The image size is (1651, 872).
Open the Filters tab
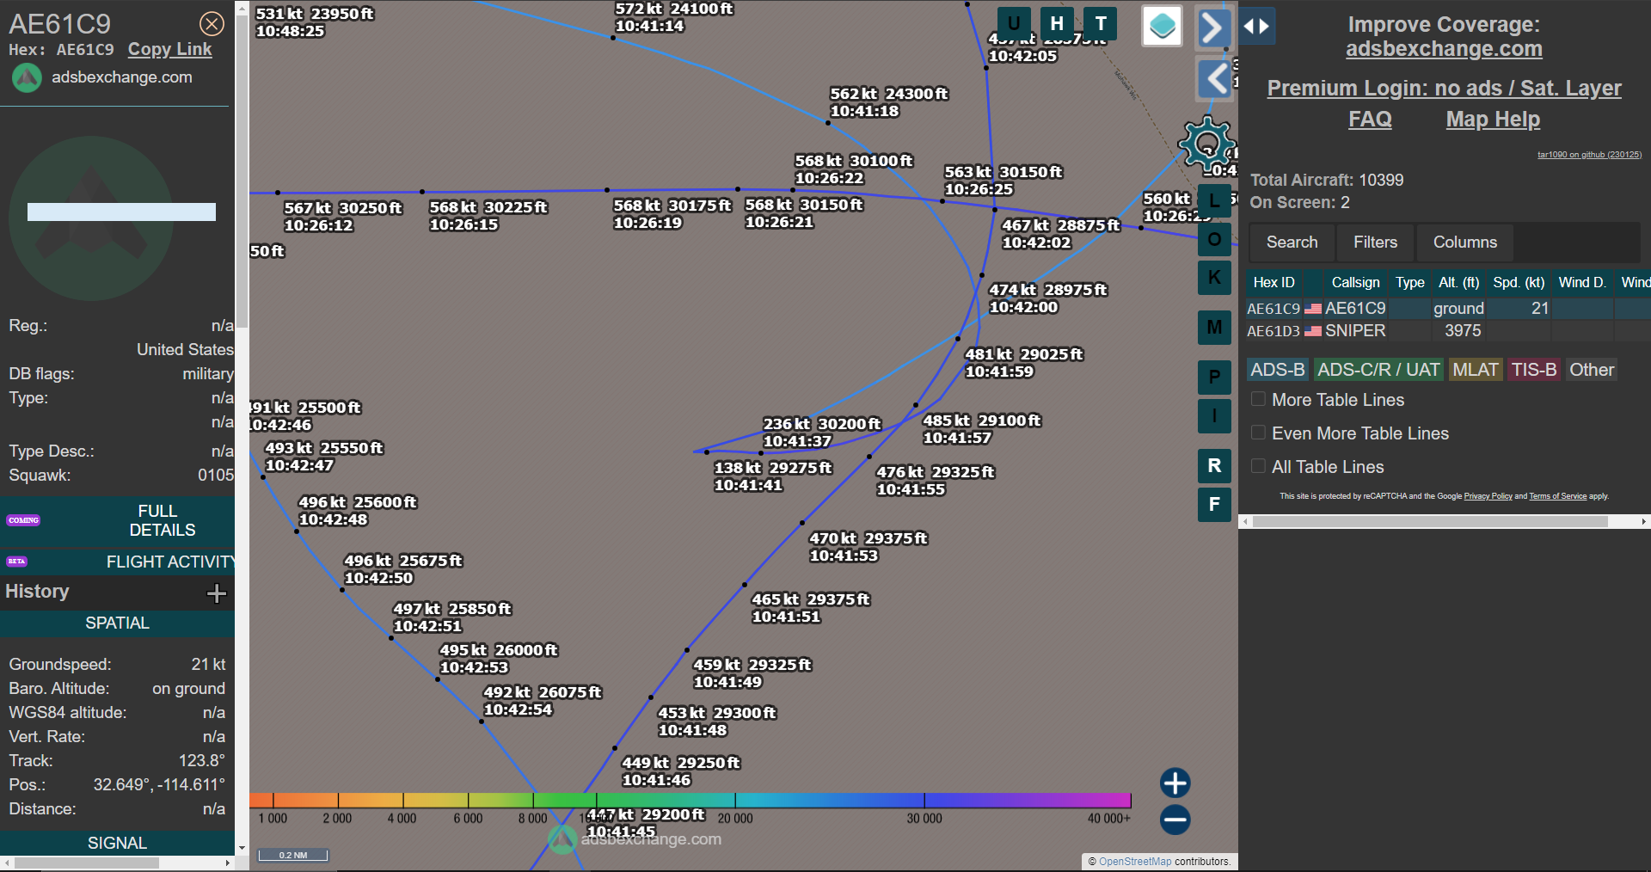coord(1375,243)
